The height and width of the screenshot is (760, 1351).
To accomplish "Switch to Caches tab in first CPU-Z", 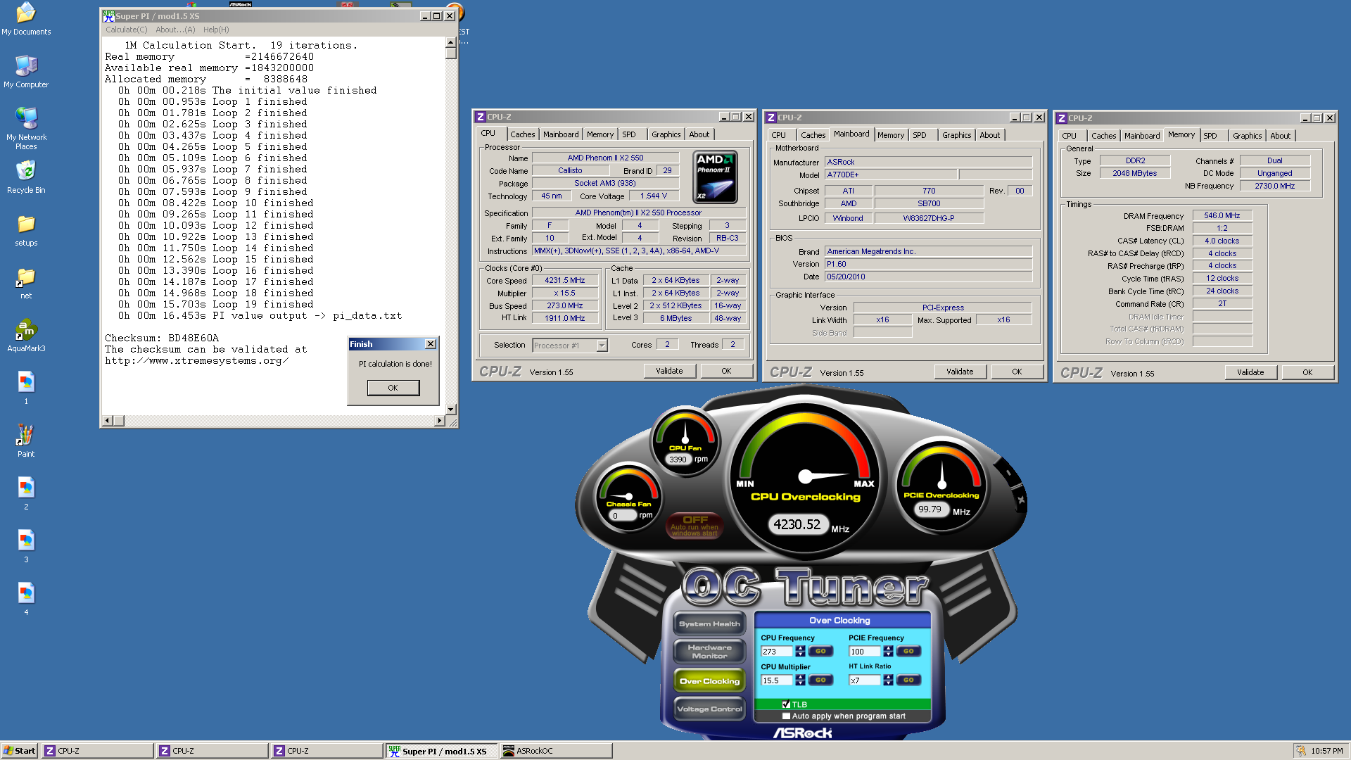I will click(522, 134).
